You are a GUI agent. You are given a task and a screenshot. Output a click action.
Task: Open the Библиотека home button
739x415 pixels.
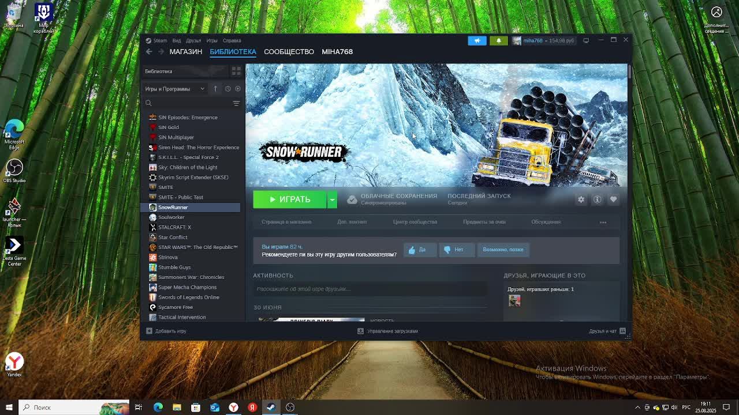[x=185, y=71]
